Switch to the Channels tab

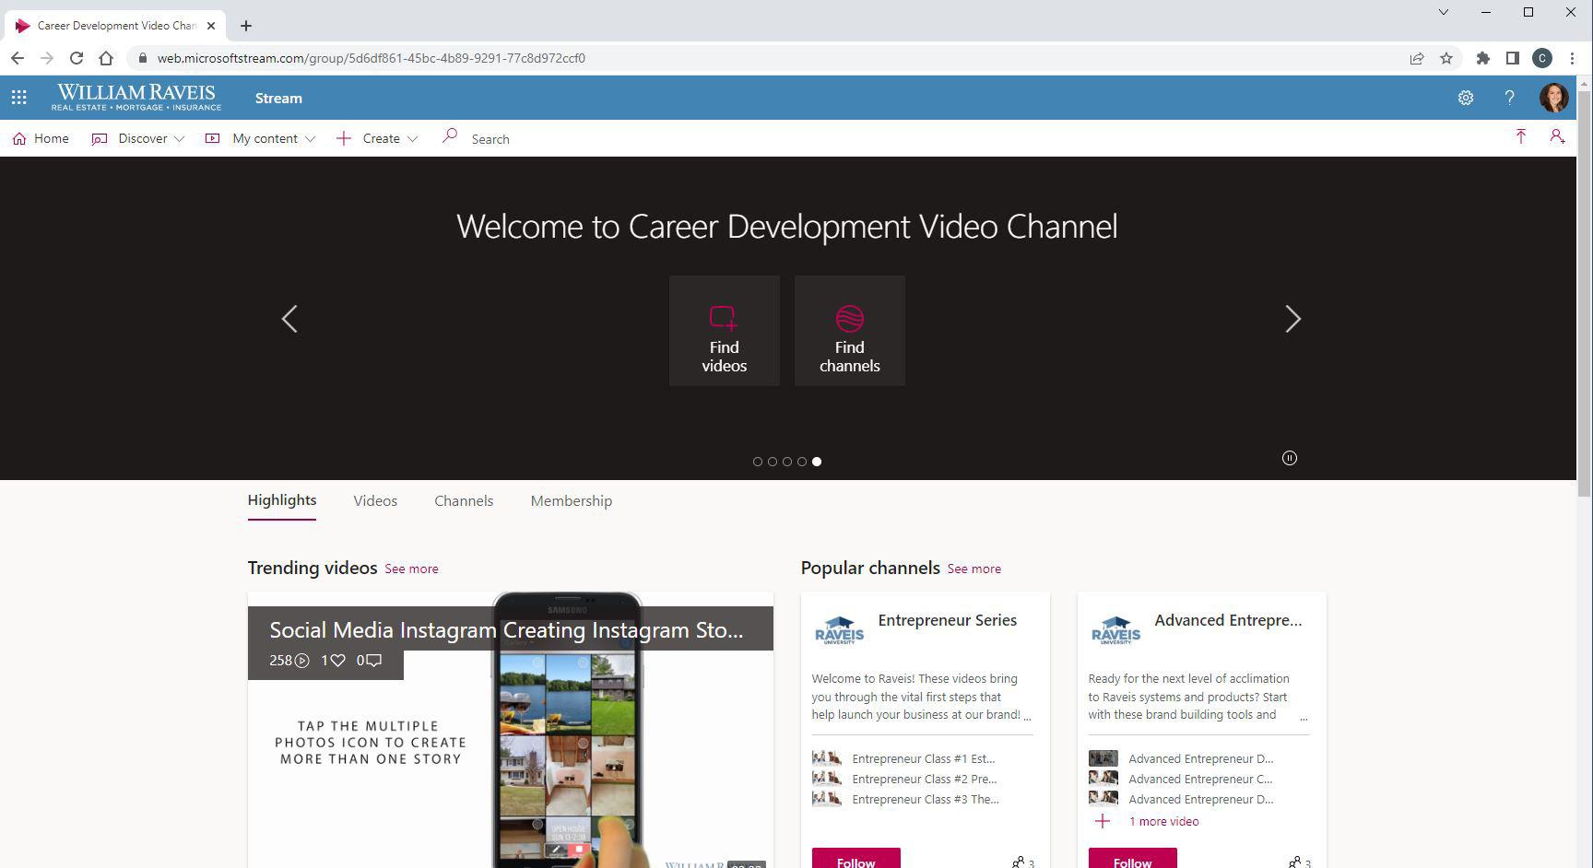tap(464, 501)
